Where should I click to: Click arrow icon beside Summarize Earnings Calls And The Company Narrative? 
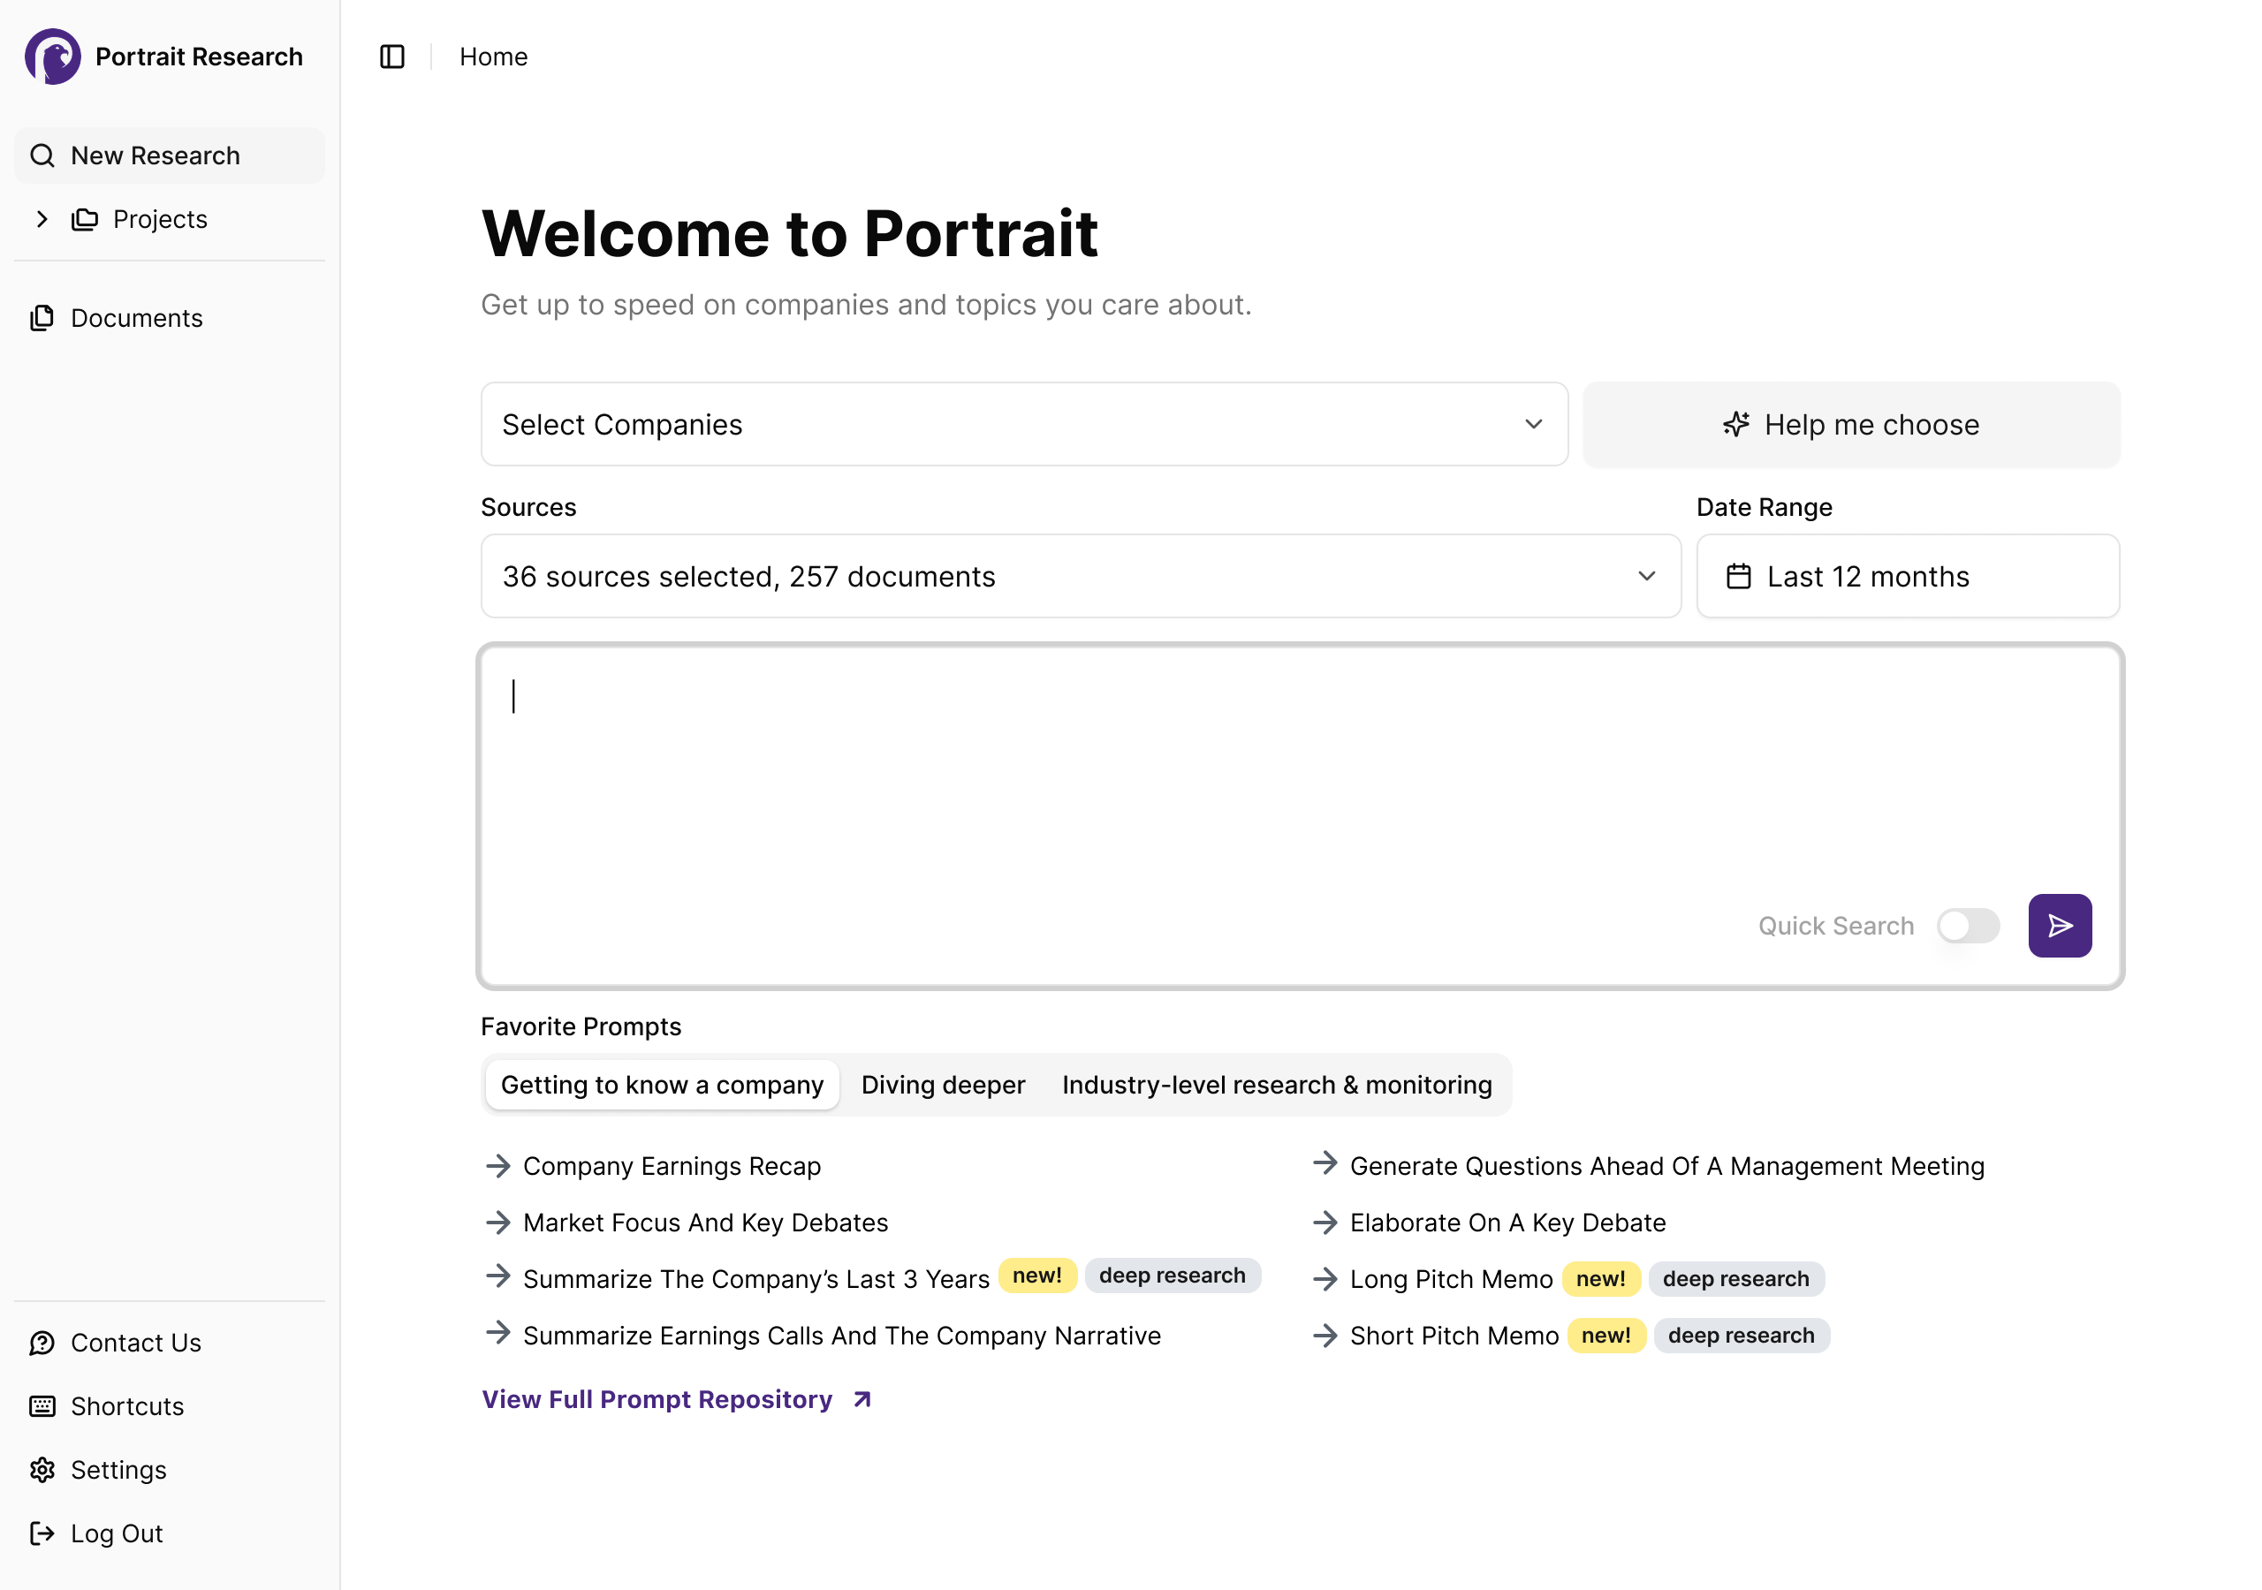click(x=498, y=1333)
